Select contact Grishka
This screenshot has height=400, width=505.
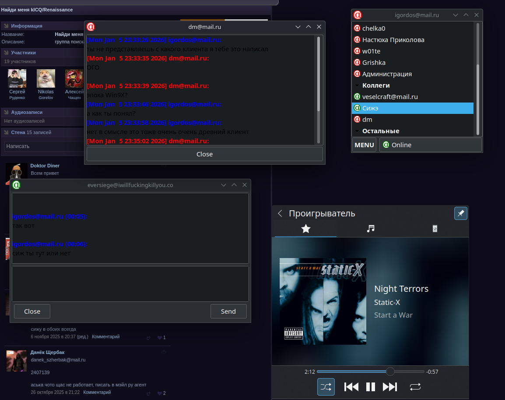pos(413,63)
